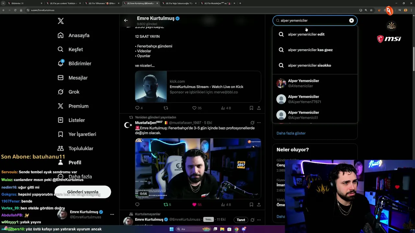Share the kick.com stream post

click(259, 108)
